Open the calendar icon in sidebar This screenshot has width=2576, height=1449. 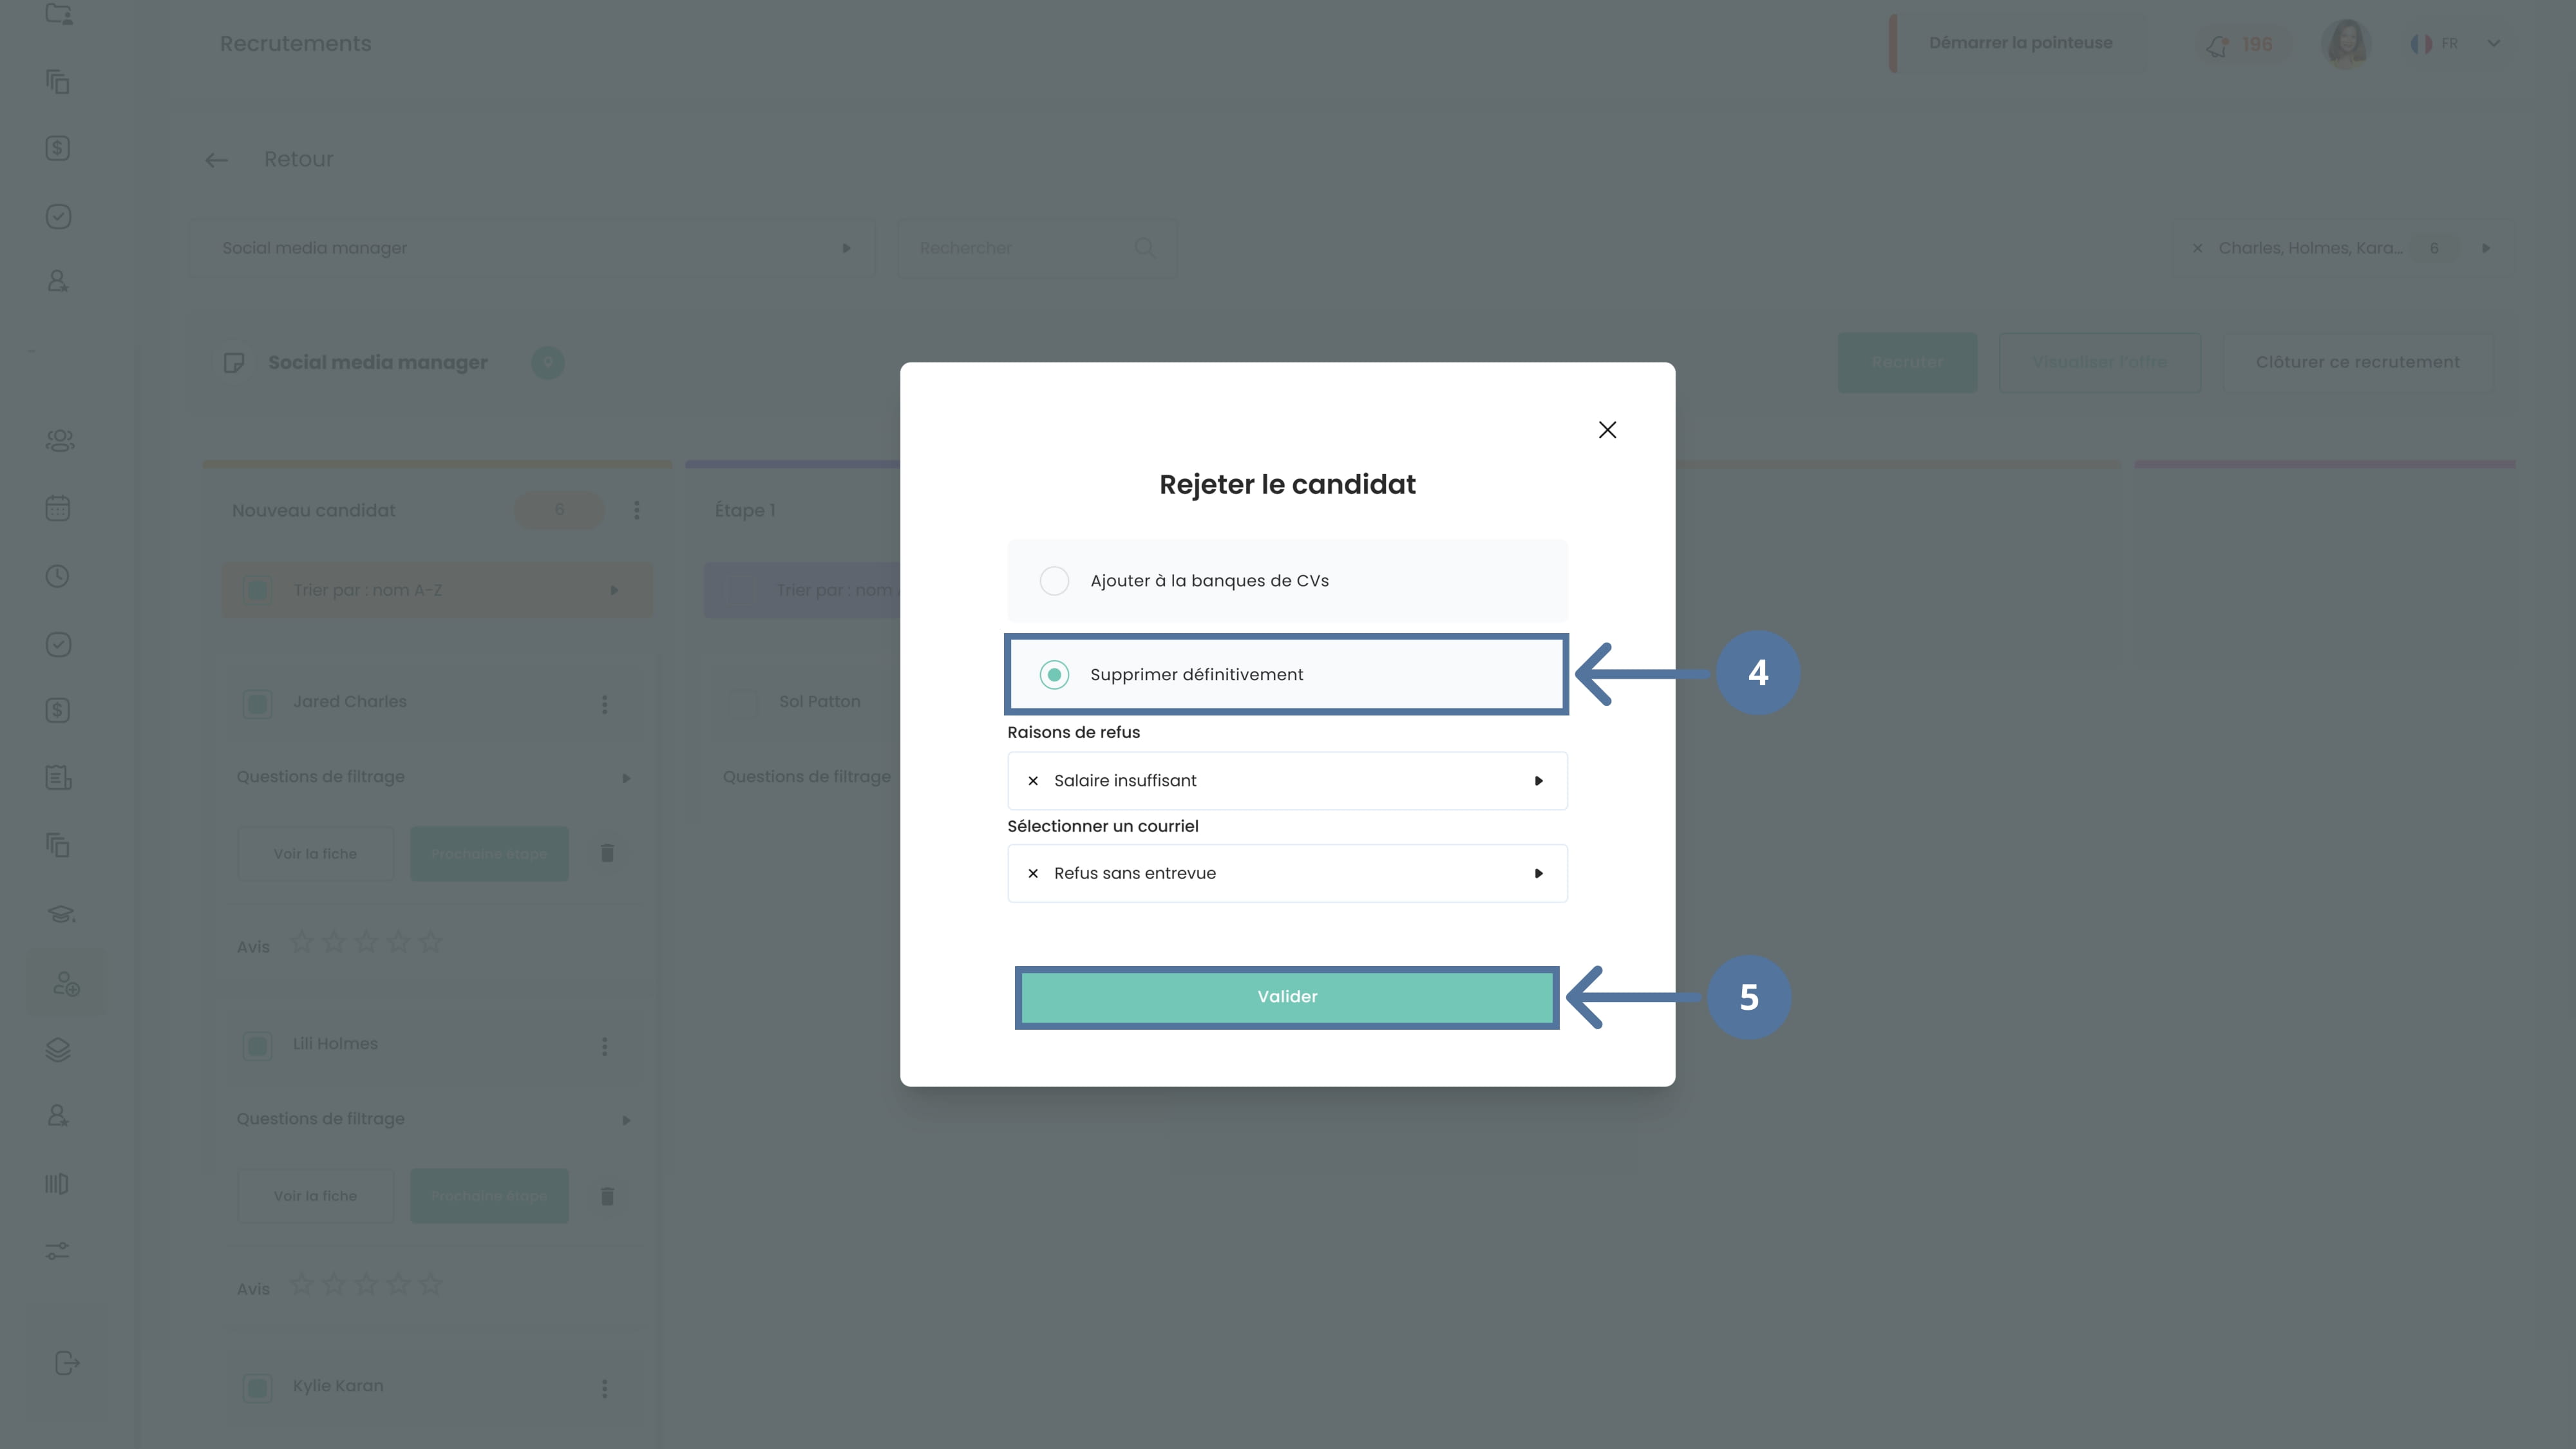point(58,508)
